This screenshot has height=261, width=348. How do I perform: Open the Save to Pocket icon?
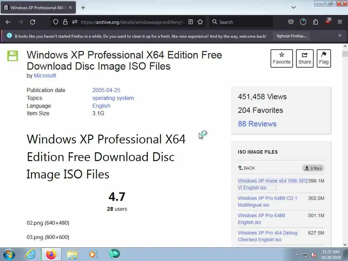[x=291, y=22]
